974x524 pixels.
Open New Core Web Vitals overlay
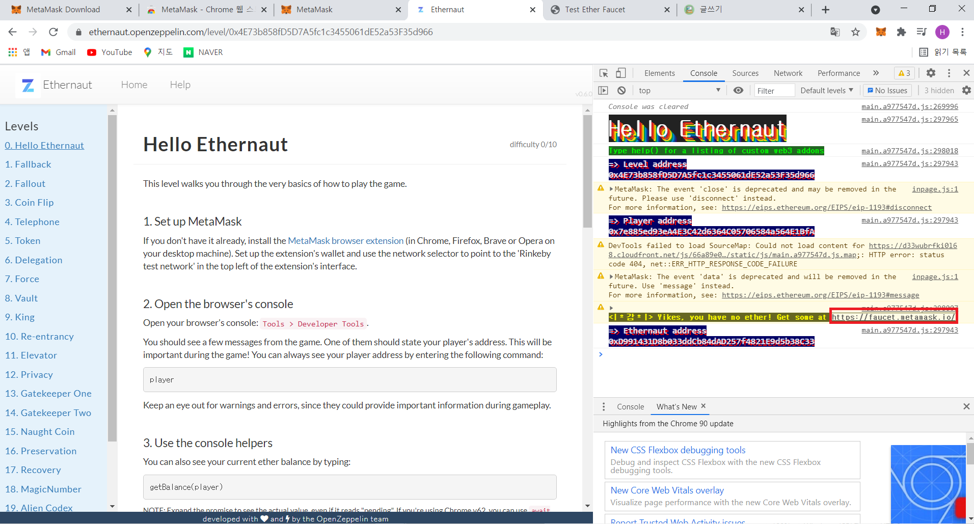click(x=667, y=490)
